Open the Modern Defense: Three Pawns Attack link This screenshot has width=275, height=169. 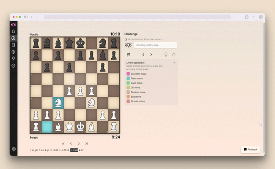point(145,39)
